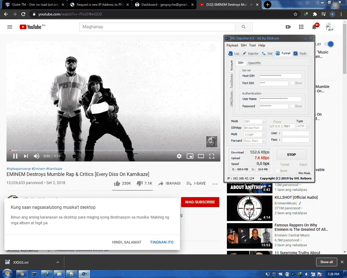Open Command Prompt from the taskbar
This screenshot has height=278, width=347.
34,274
